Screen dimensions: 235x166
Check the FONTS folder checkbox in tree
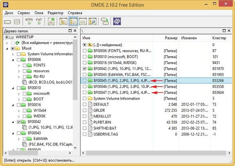tap(25, 65)
